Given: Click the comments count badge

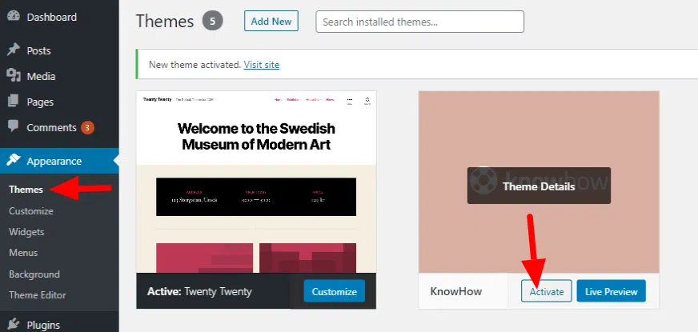Looking at the screenshot, I should tap(87, 127).
